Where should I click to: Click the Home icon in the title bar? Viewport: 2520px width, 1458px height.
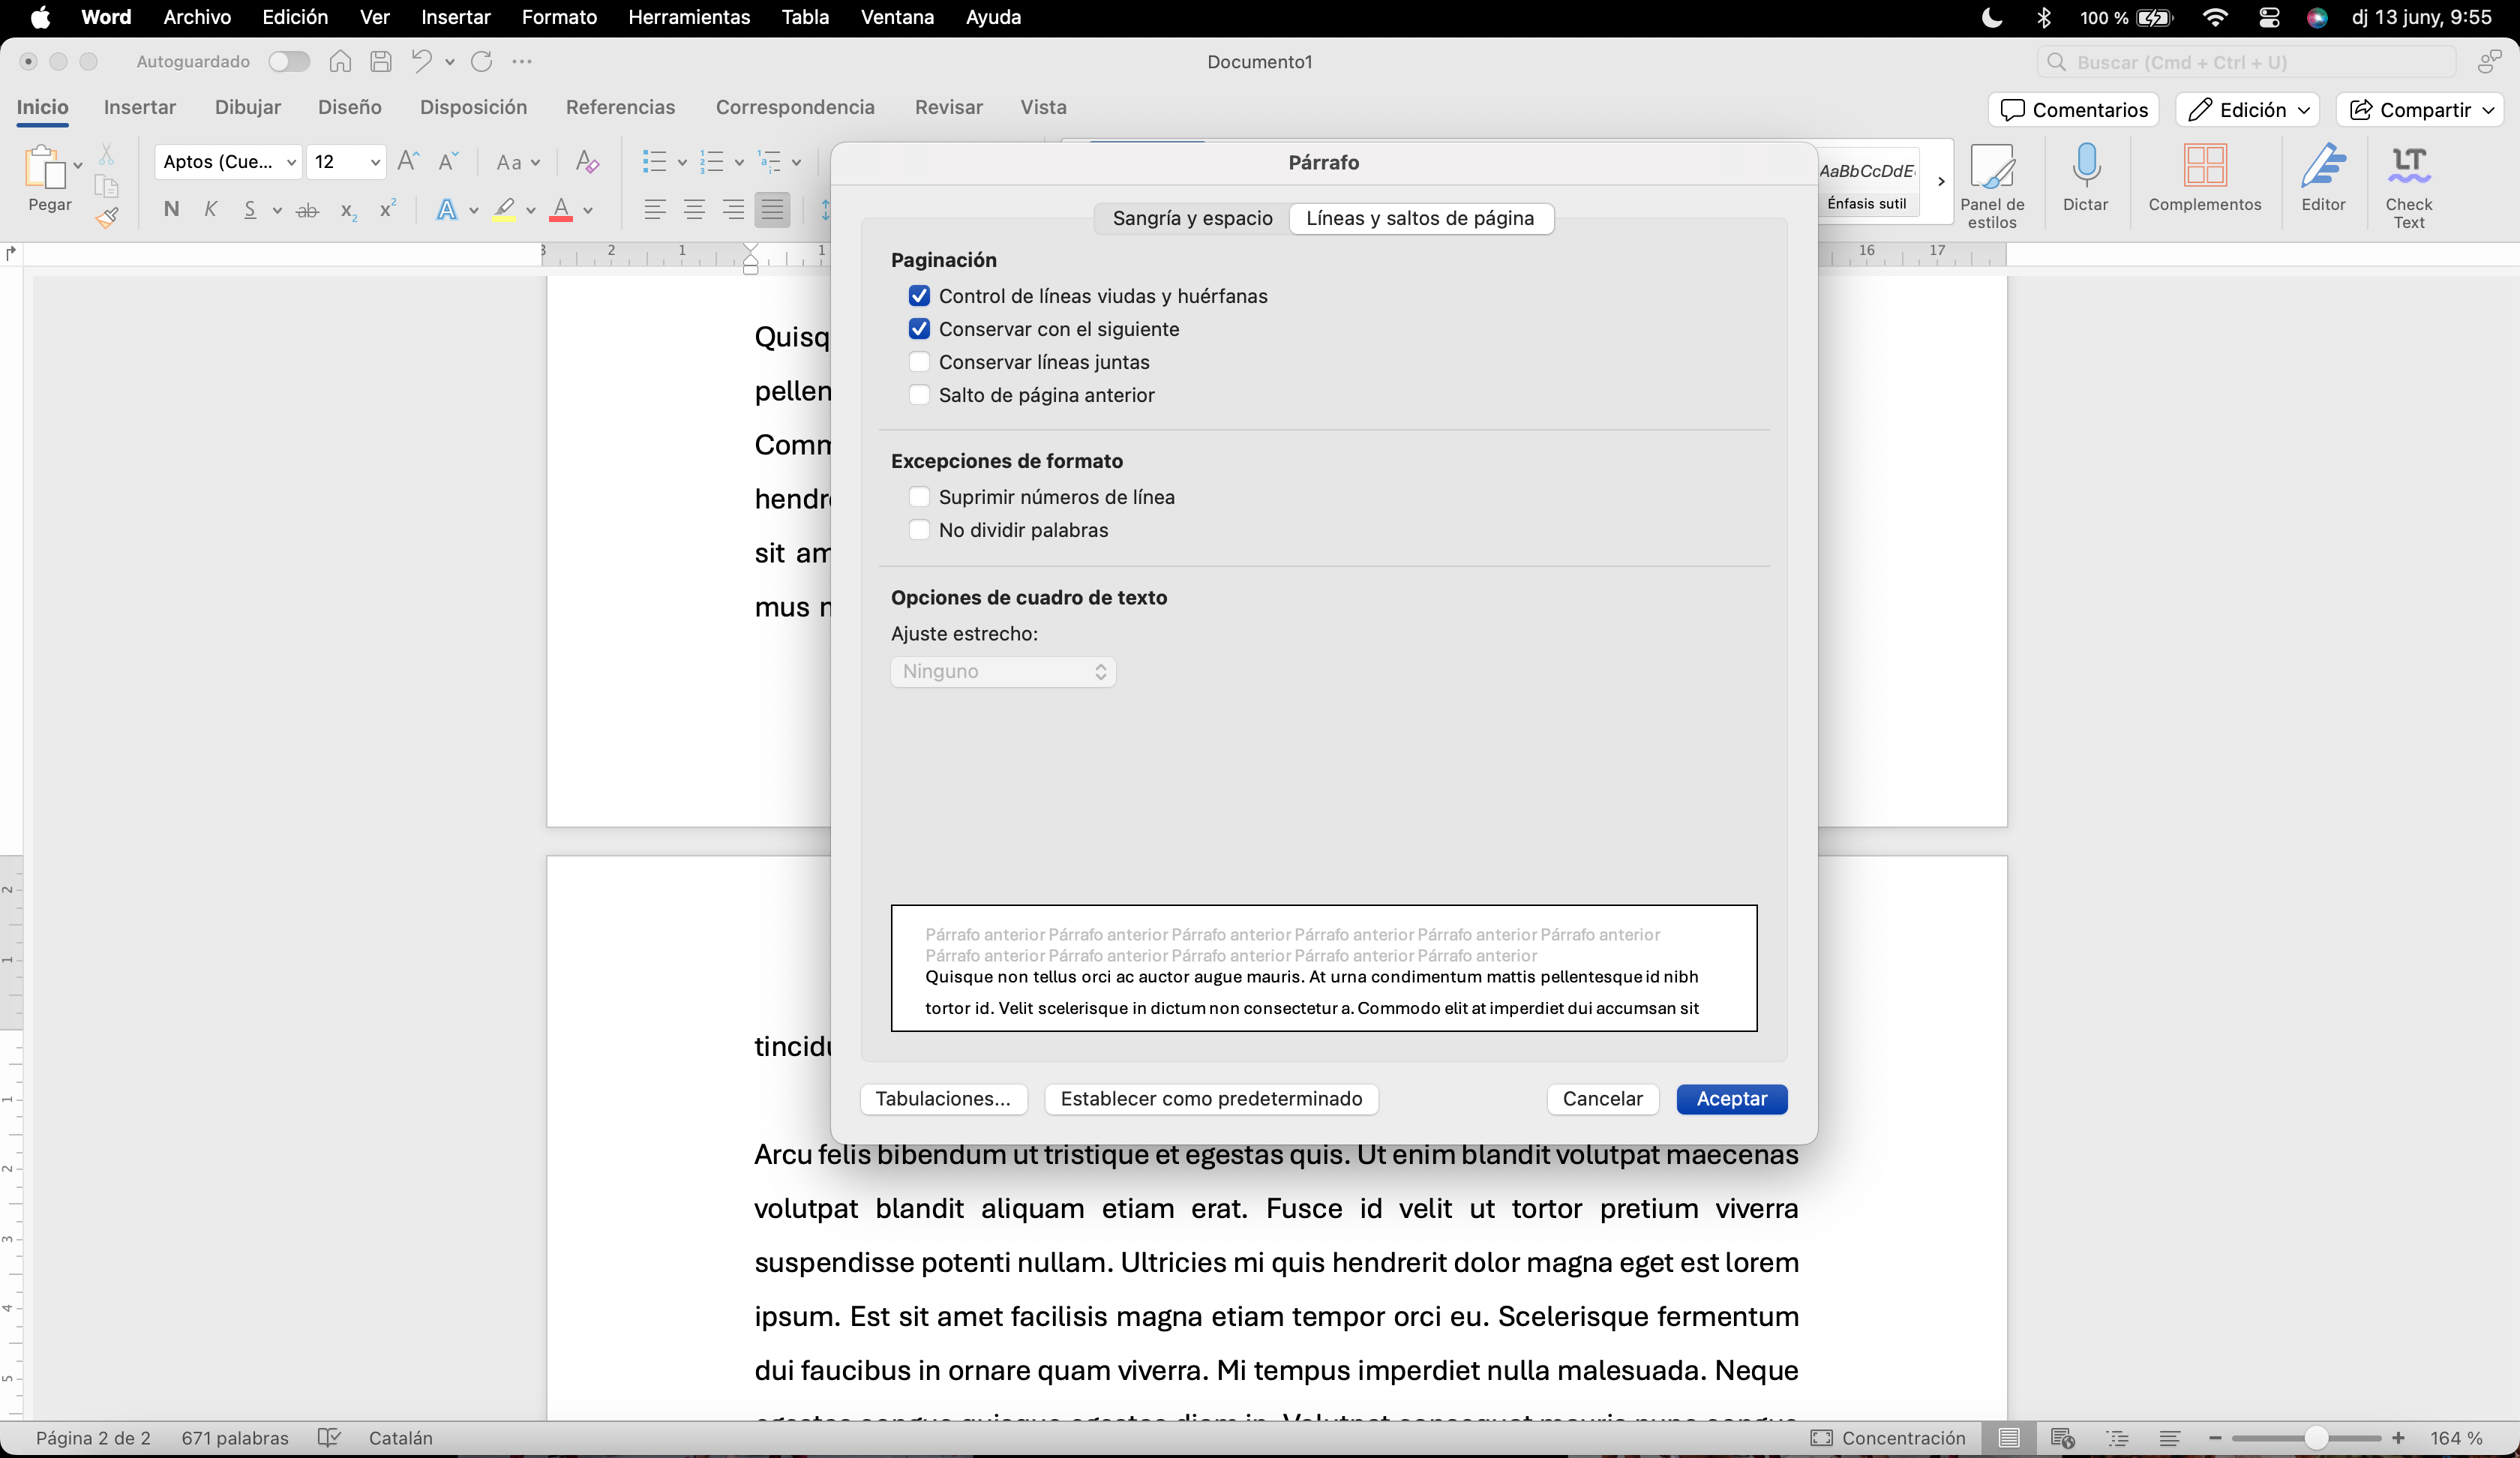[340, 62]
